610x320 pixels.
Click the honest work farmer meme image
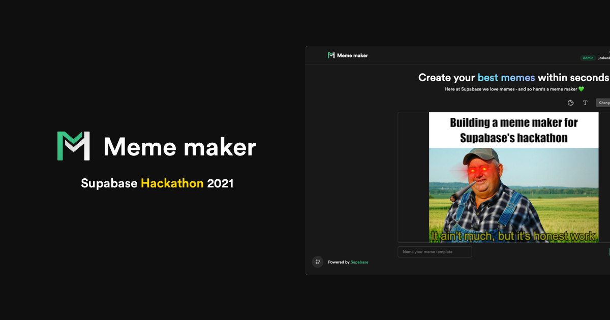514,177
